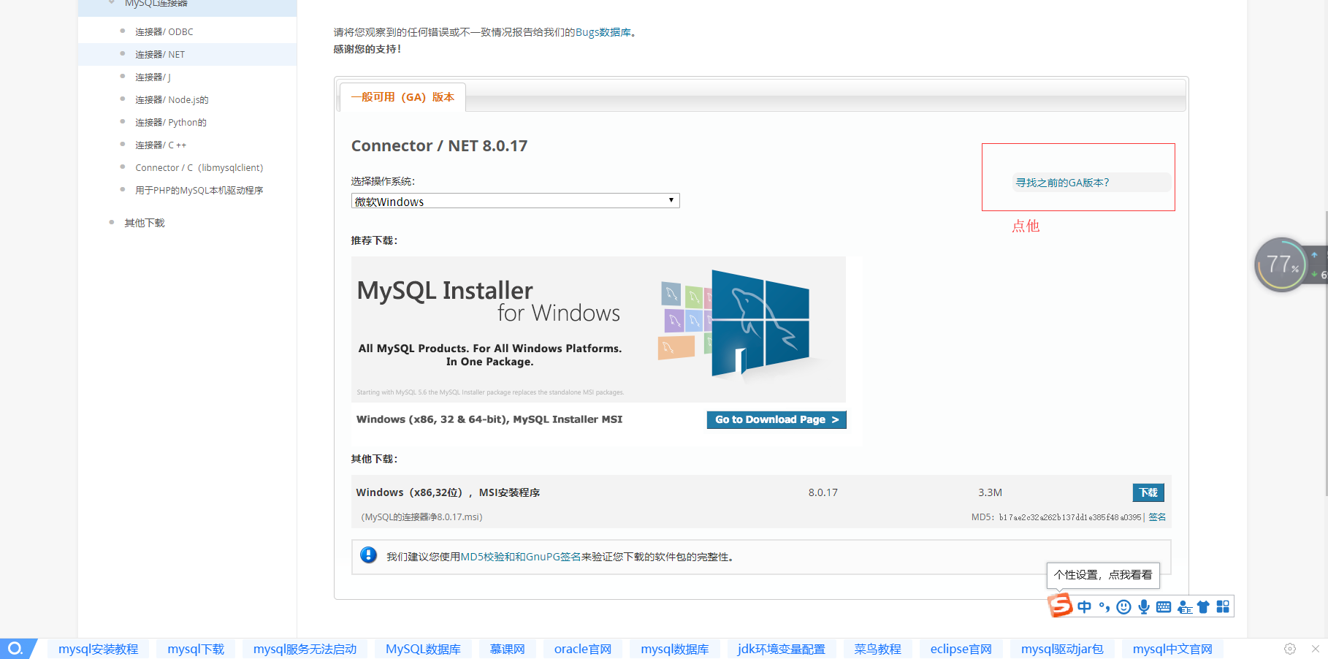The width and height of the screenshot is (1328, 659).
Task: Open search bar settings gear
Action: coord(1290,649)
